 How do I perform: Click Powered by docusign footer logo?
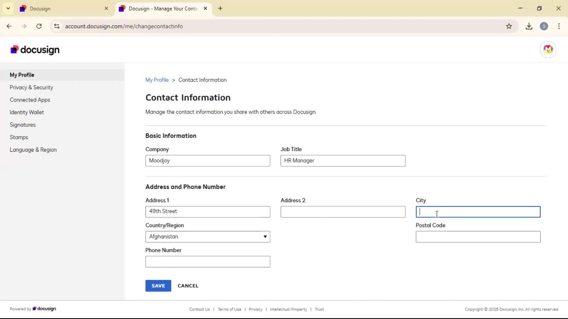tap(44, 309)
